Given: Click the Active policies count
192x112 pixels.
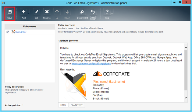Looking at the screenshot, I should click(23, 105).
